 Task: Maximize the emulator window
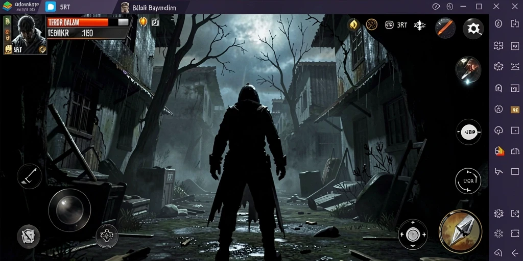tap(479, 6)
